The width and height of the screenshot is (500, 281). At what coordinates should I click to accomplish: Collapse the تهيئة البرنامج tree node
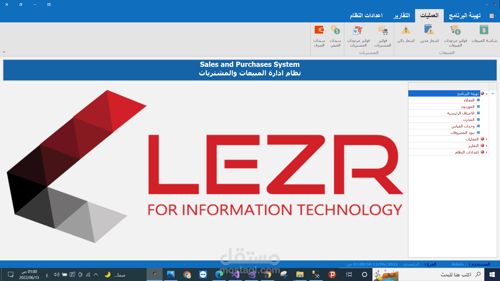pos(487,94)
